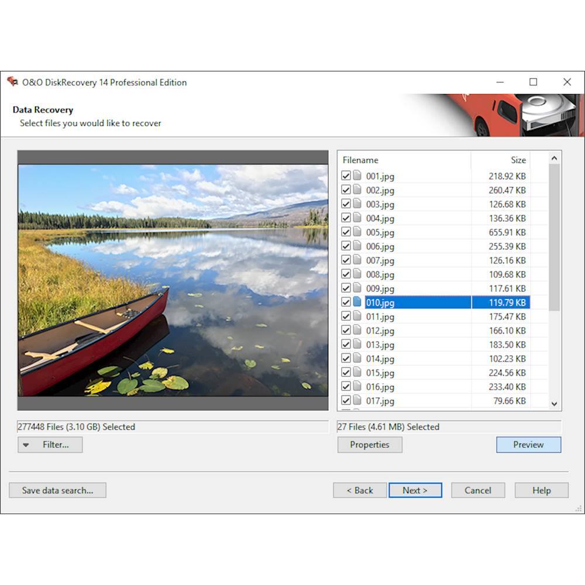Click the file icon next to 008.jpg
This screenshot has width=585, height=585.
click(357, 274)
